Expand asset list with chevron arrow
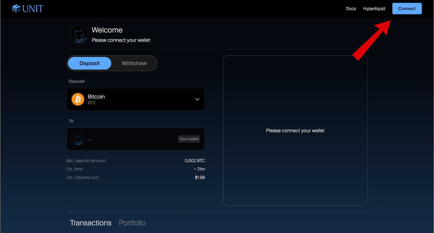The width and height of the screenshot is (434, 233). pyautogui.click(x=197, y=99)
